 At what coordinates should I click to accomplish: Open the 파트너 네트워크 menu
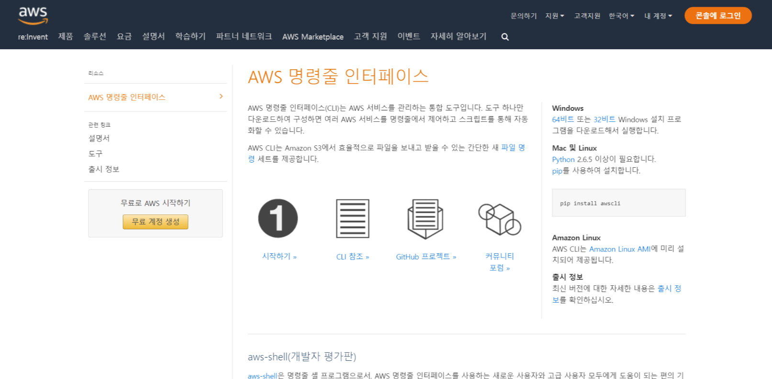(244, 36)
